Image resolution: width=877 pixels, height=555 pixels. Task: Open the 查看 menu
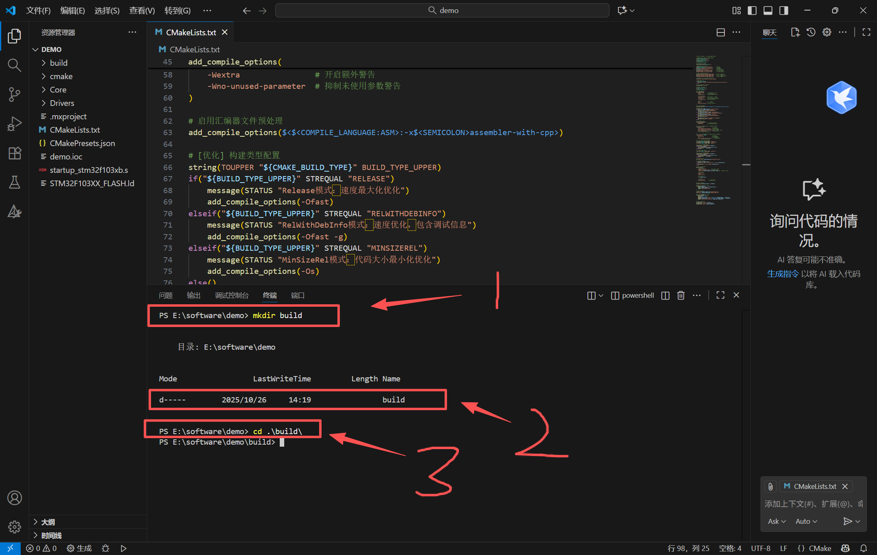(141, 11)
